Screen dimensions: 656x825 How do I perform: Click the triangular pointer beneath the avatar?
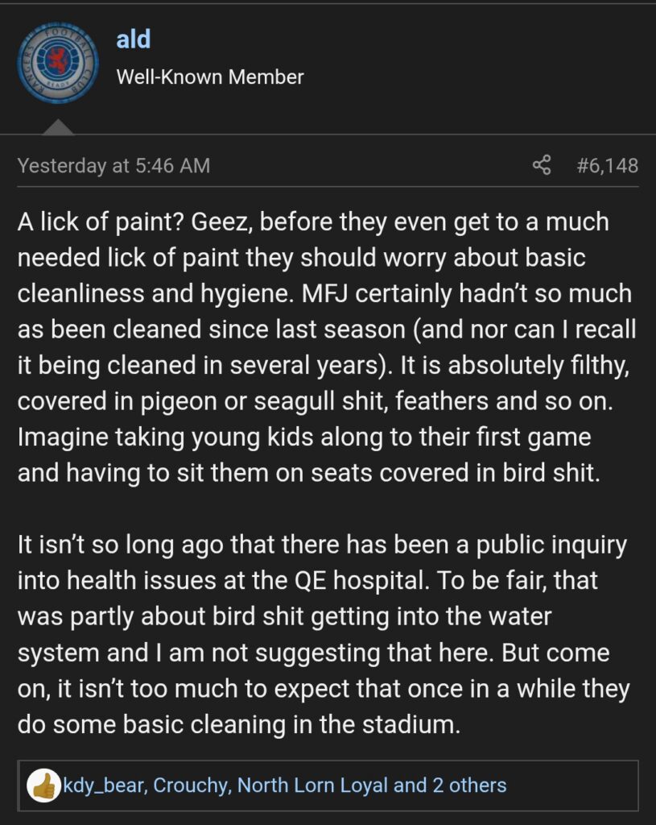[57, 127]
